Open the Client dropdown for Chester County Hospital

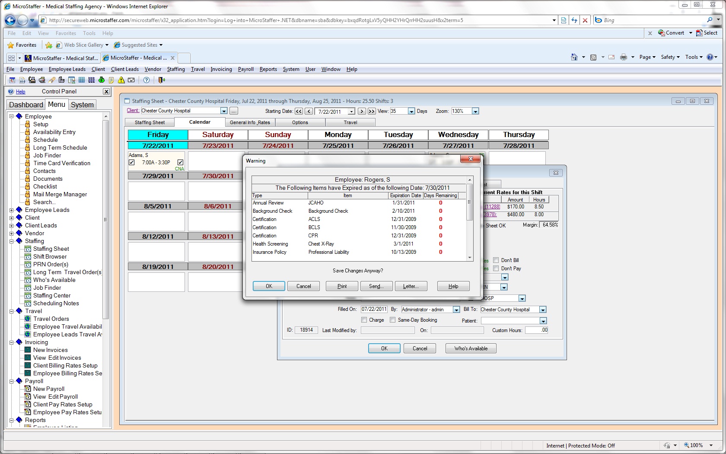click(x=223, y=111)
